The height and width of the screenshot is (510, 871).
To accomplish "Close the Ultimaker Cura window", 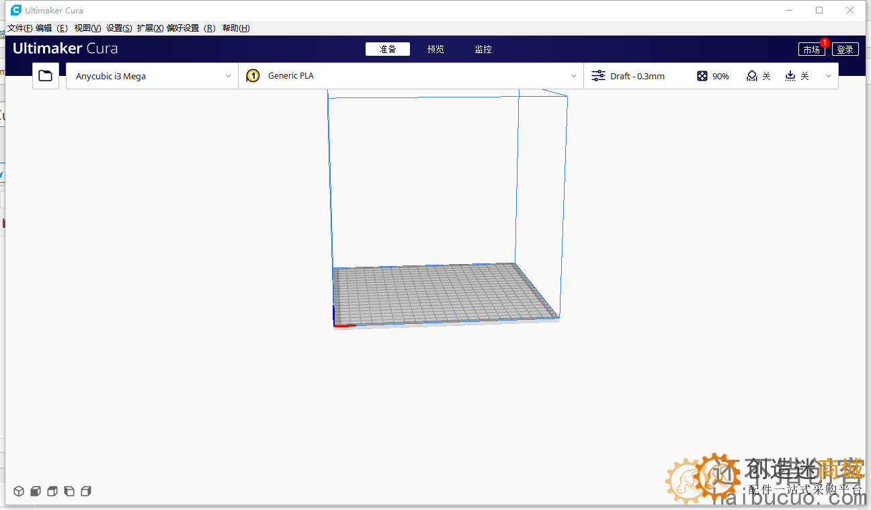I will coord(850,10).
